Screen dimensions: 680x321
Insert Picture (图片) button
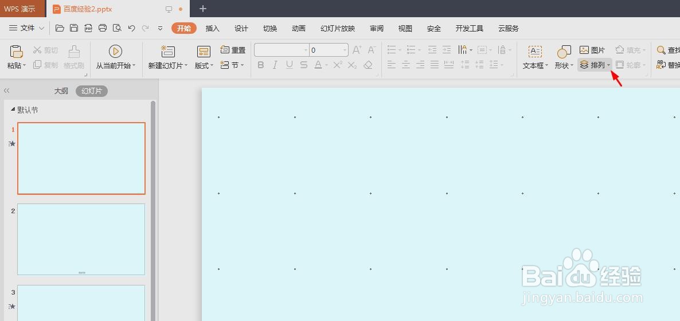(x=592, y=50)
